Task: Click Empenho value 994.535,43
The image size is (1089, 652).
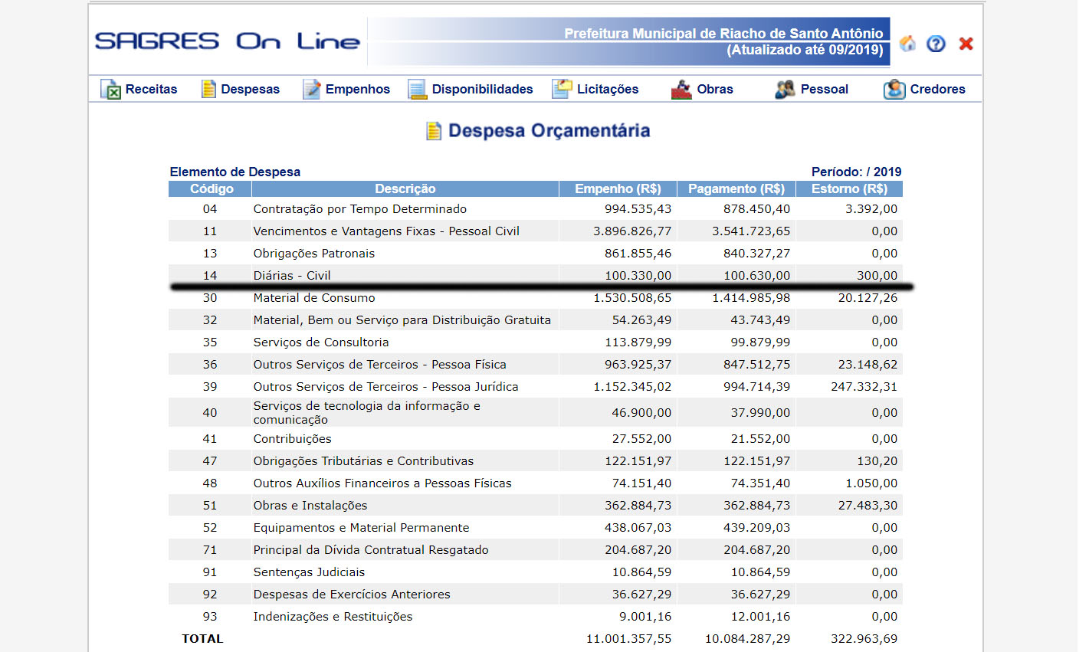Action: pos(638,209)
